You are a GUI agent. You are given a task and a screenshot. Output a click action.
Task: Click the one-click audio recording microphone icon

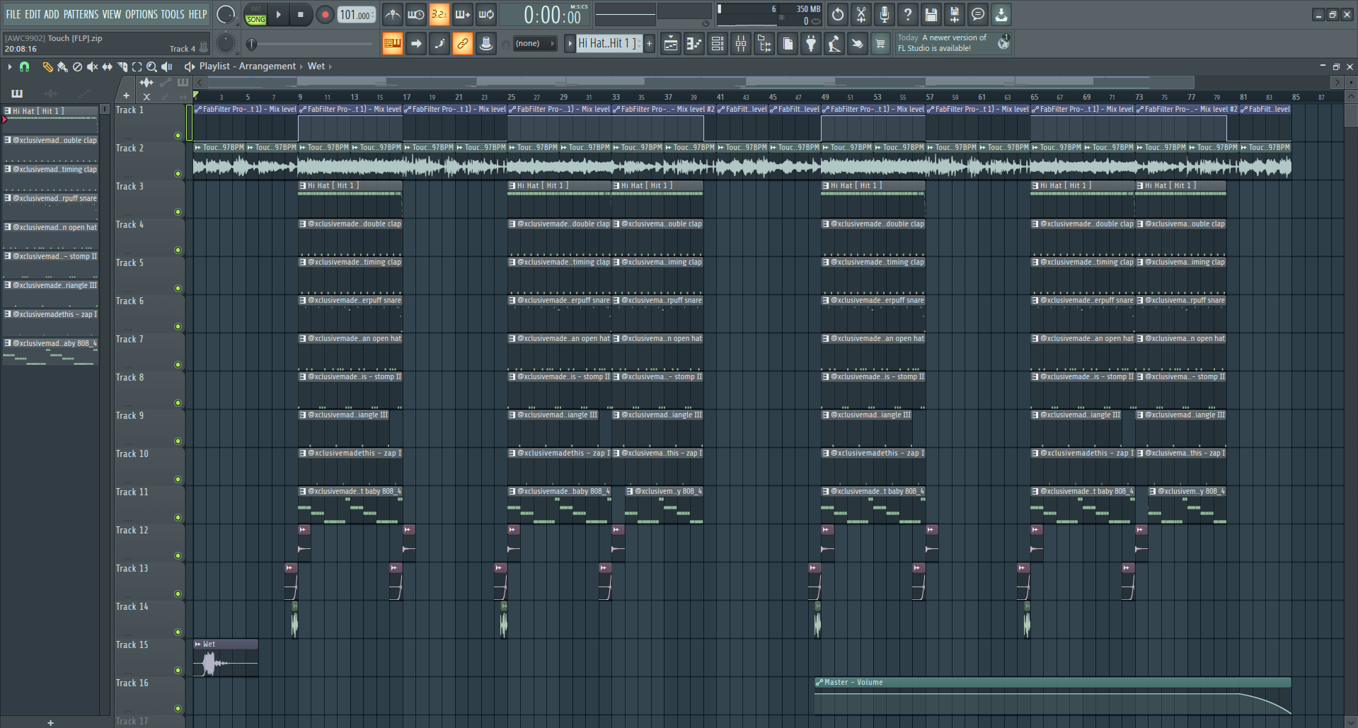885,14
